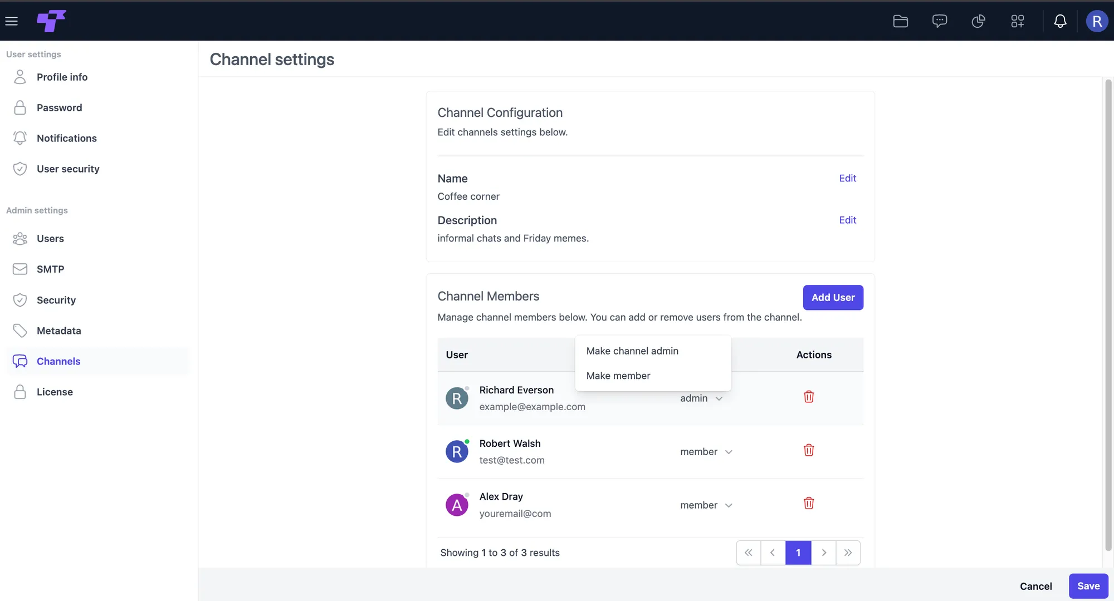Expand Robert Walsh's member role dropdown
The width and height of the screenshot is (1114, 601).
706,452
